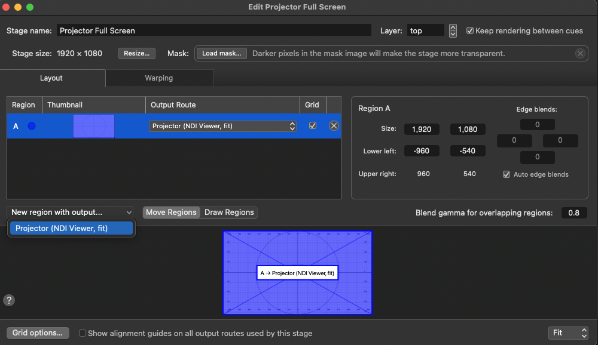This screenshot has height=345, width=598.
Task: Toggle the Grid checkbox for Region A
Action: click(313, 125)
